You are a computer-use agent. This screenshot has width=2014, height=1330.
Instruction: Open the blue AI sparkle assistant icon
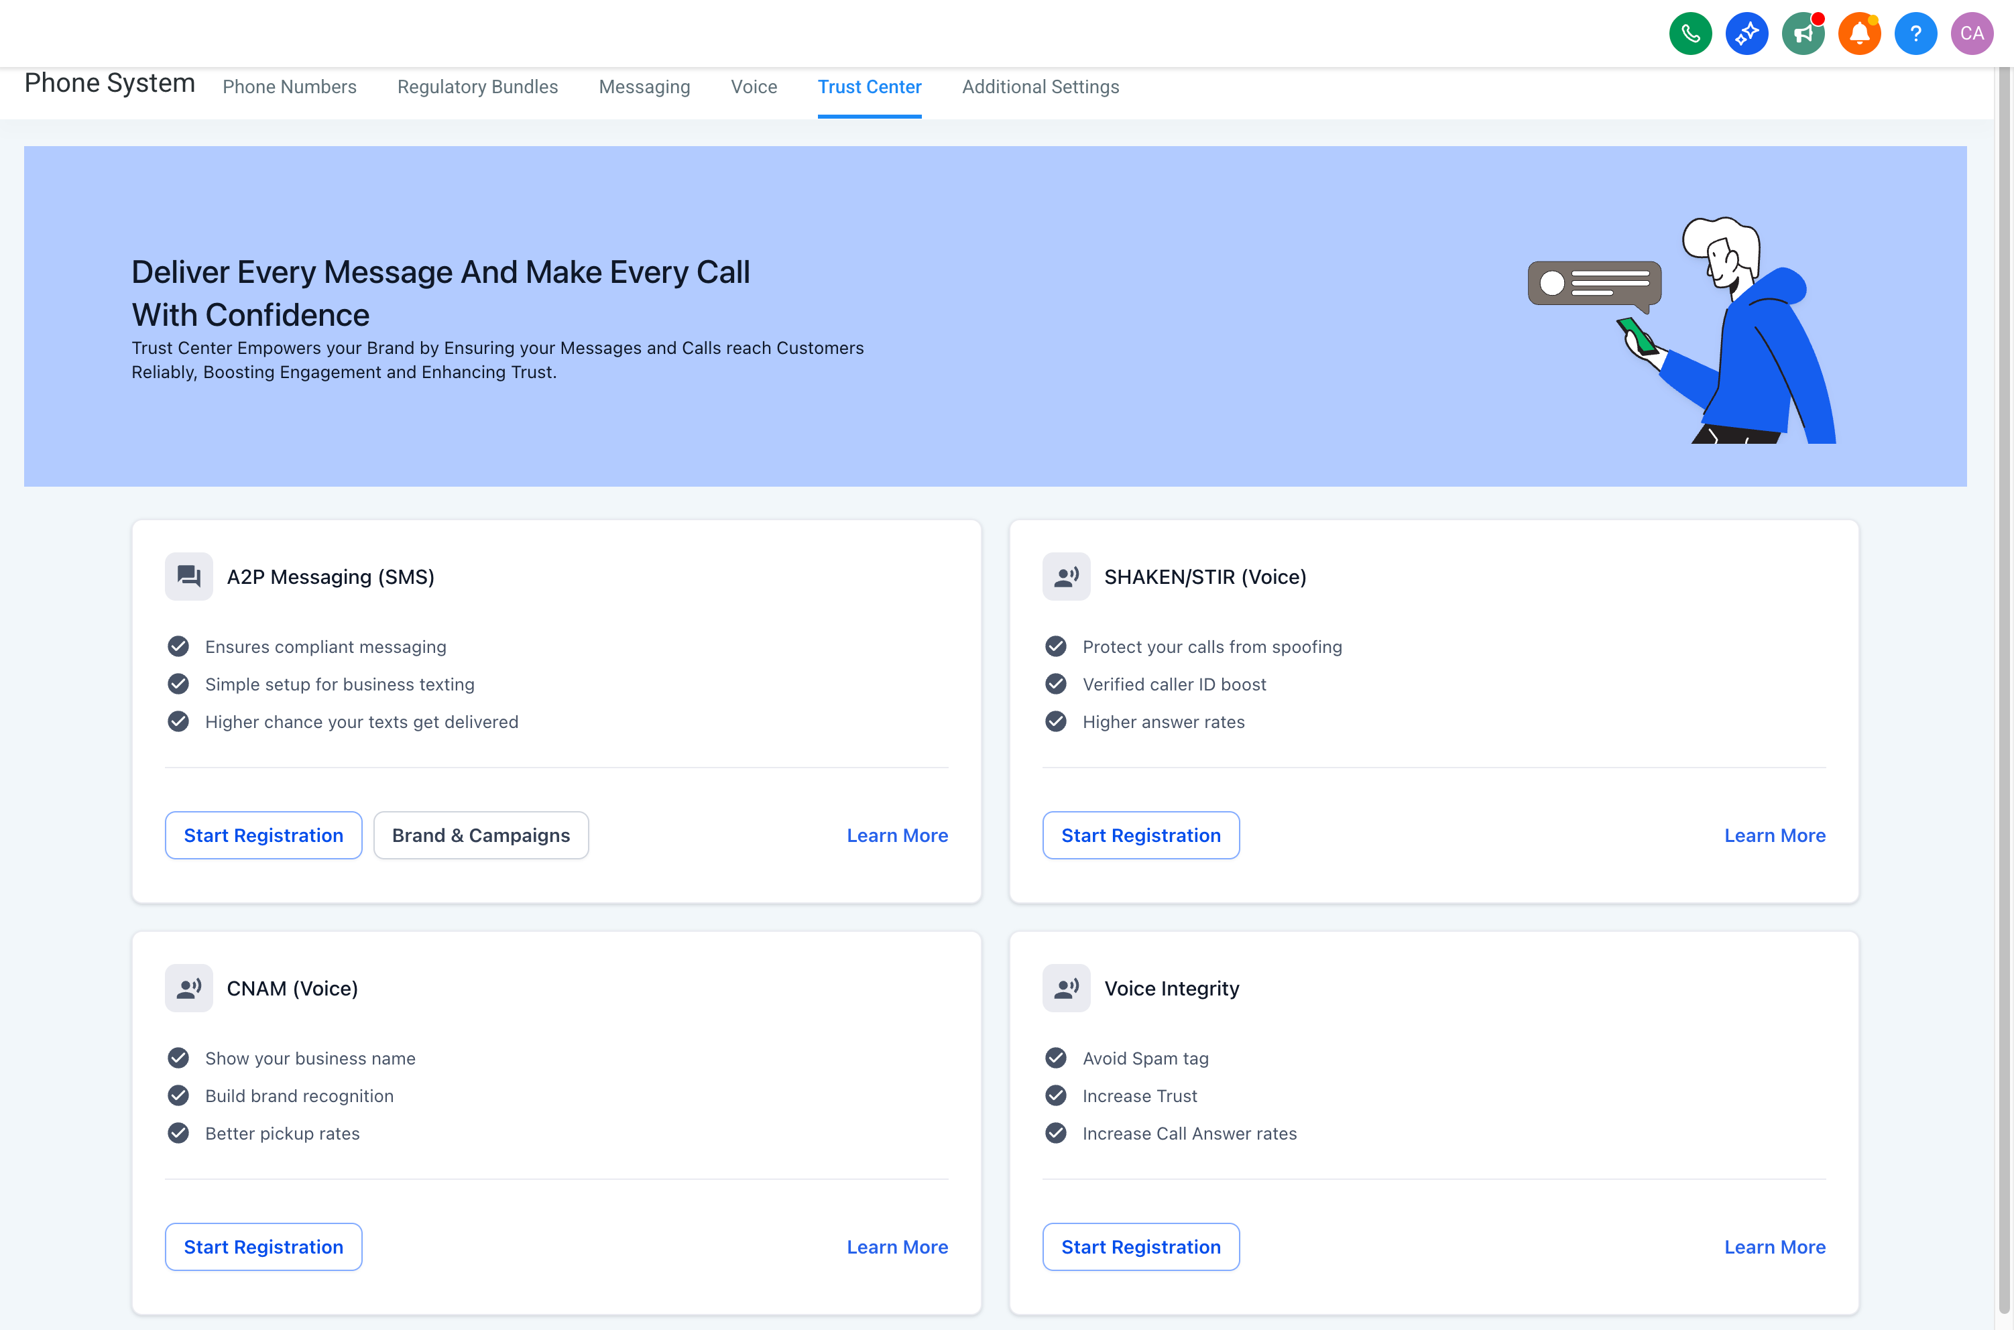click(x=1746, y=34)
